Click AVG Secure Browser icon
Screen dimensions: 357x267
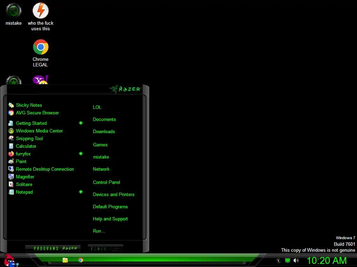tap(11, 113)
